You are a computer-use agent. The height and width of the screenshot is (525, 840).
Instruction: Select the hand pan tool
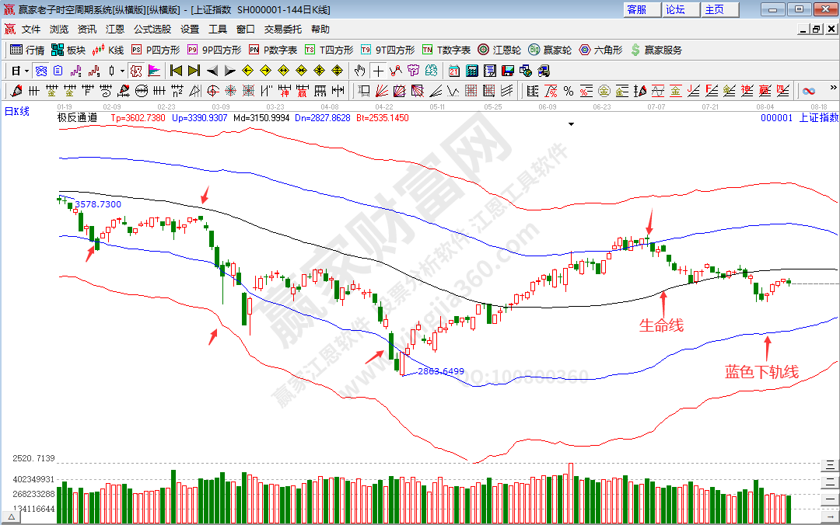click(360, 71)
